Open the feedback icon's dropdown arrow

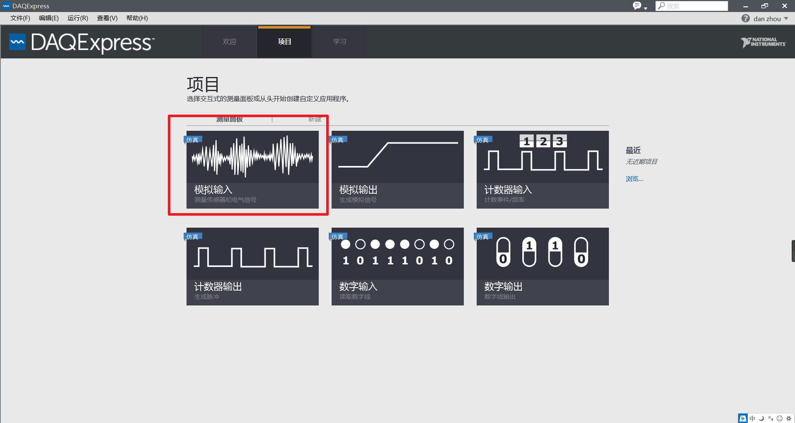[x=645, y=8]
